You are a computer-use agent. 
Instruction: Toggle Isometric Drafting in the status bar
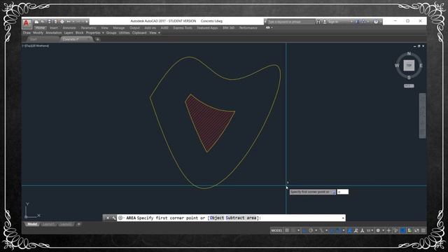[x=321, y=230]
